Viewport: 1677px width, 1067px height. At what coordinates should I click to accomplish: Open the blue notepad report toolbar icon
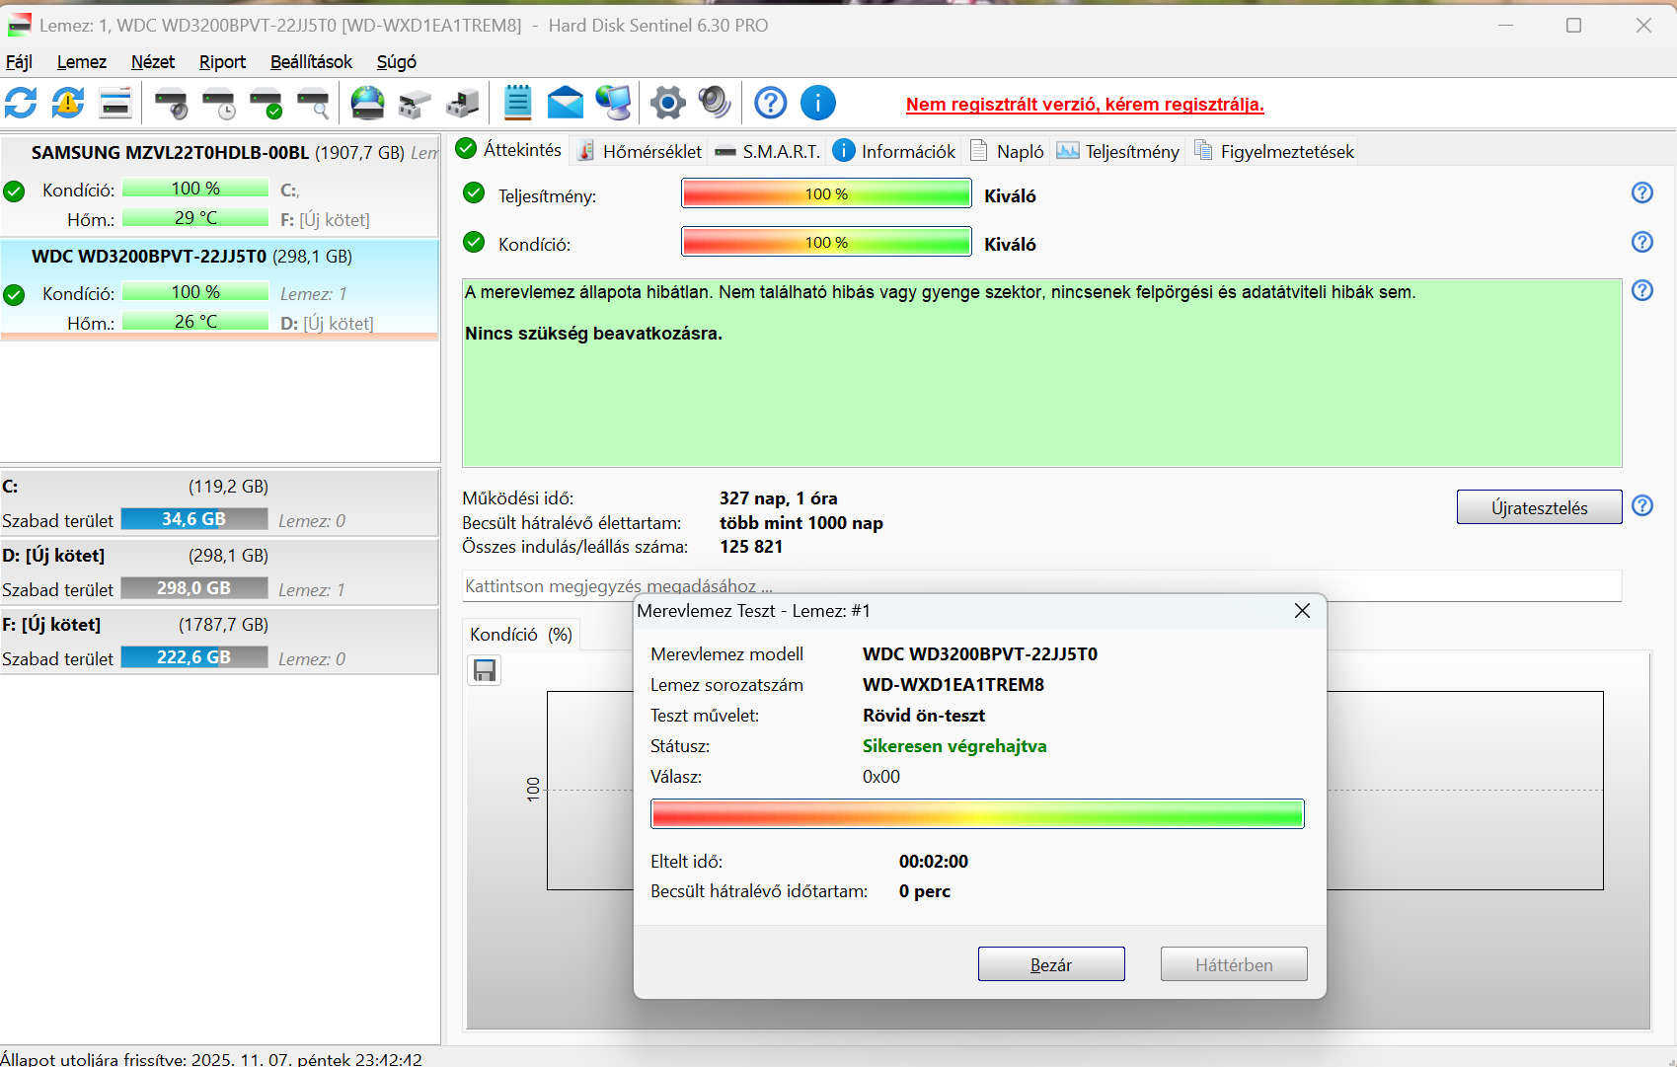tap(517, 103)
